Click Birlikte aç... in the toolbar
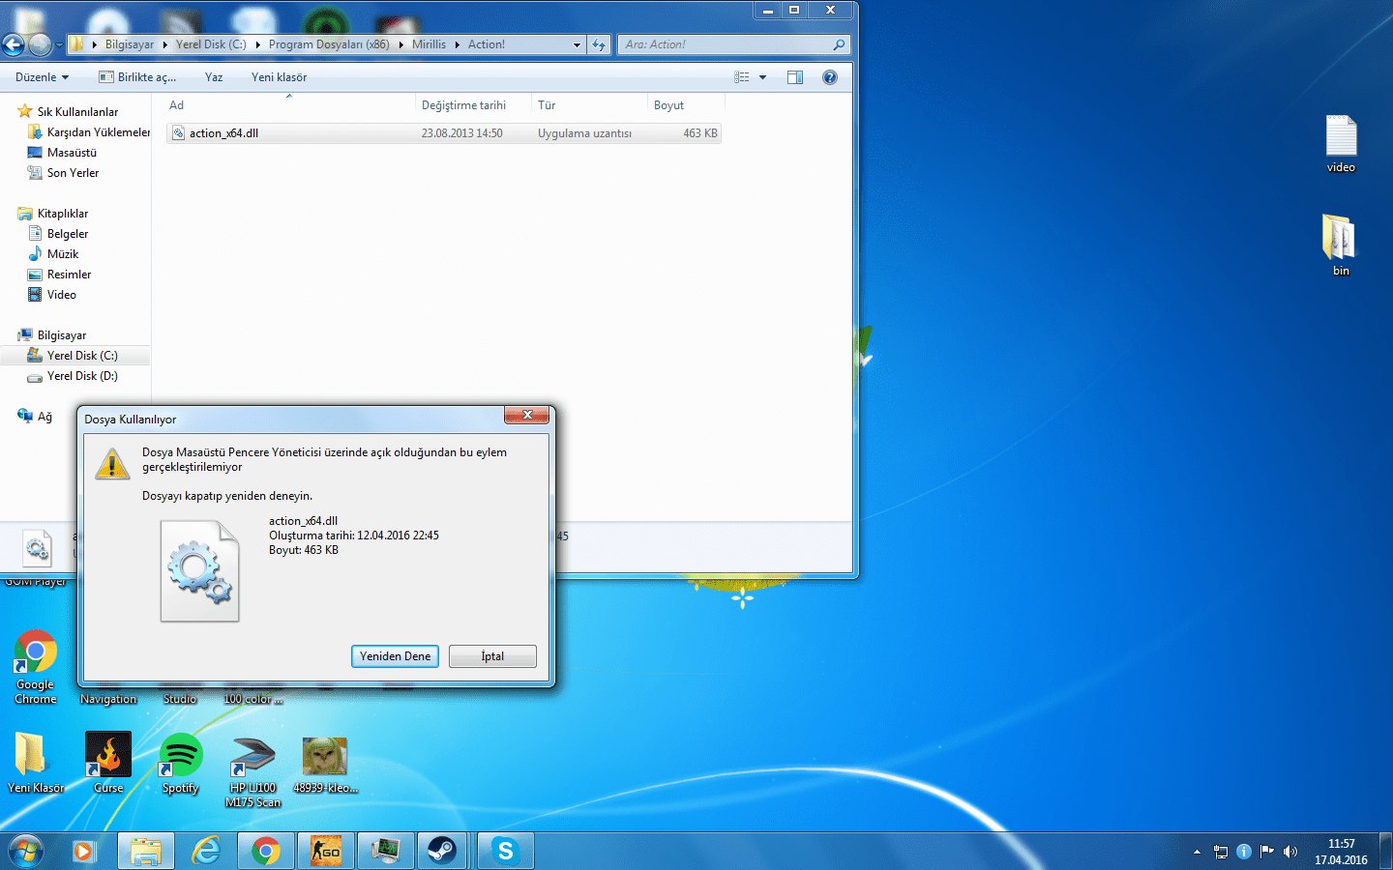This screenshot has width=1393, height=870. (x=137, y=77)
